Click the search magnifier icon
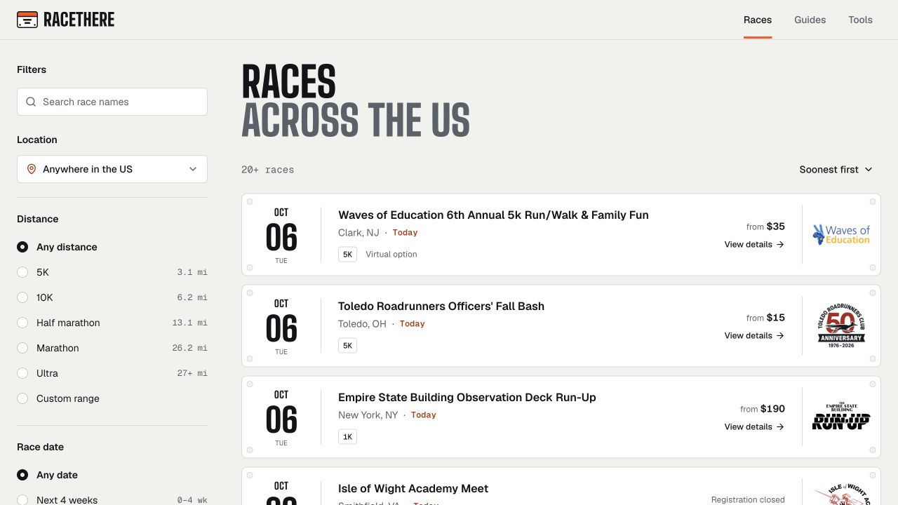The image size is (898, 505). pyautogui.click(x=31, y=102)
